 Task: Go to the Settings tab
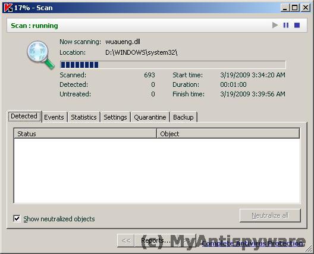click(x=115, y=117)
